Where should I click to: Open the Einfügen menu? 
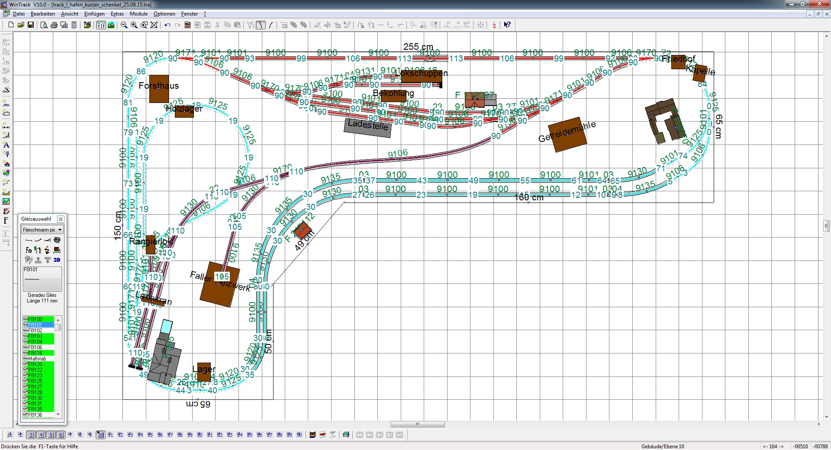tap(94, 14)
